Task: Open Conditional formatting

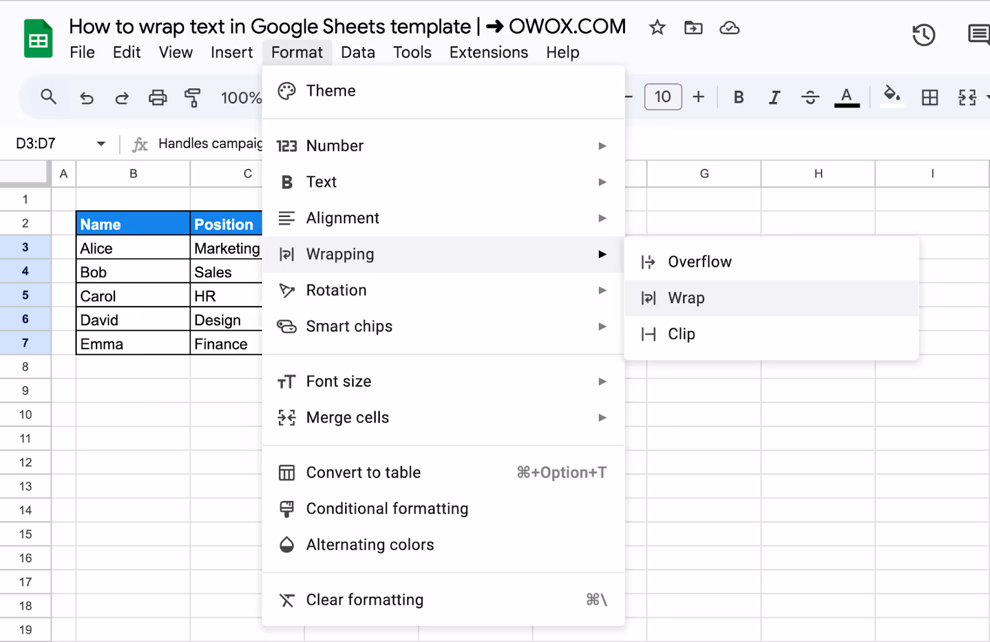Action: coord(443,508)
